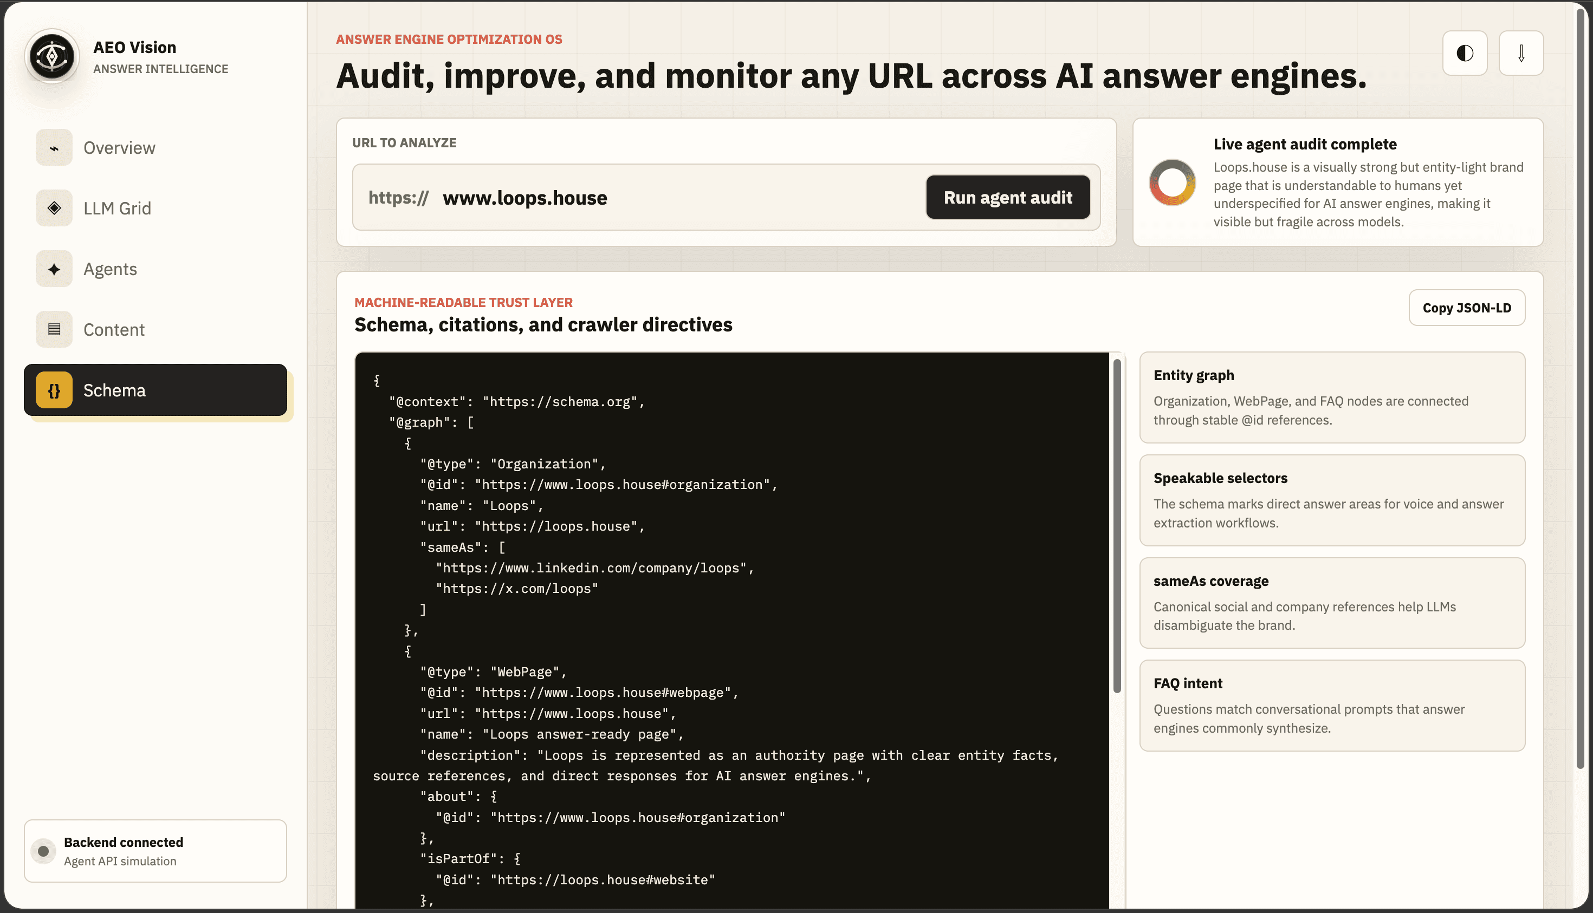Click "Schema, citations, and crawler directives" heading
Viewport: 1593px width, 913px height.
543,325
